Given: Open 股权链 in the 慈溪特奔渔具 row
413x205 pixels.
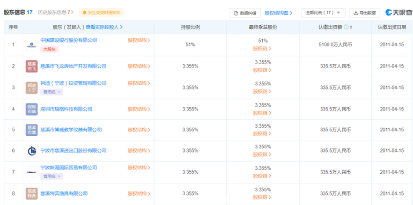Looking at the screenshot, I should pos(262,198).
